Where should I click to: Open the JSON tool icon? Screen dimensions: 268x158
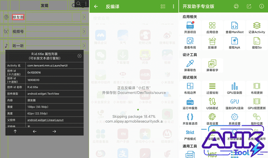[x=190, y=154]
